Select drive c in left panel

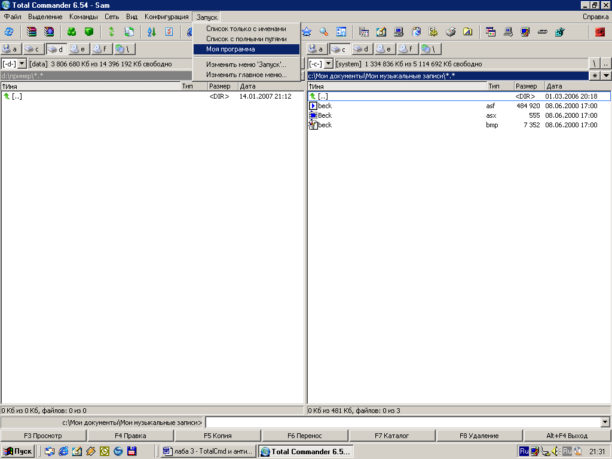pos(33,49)
